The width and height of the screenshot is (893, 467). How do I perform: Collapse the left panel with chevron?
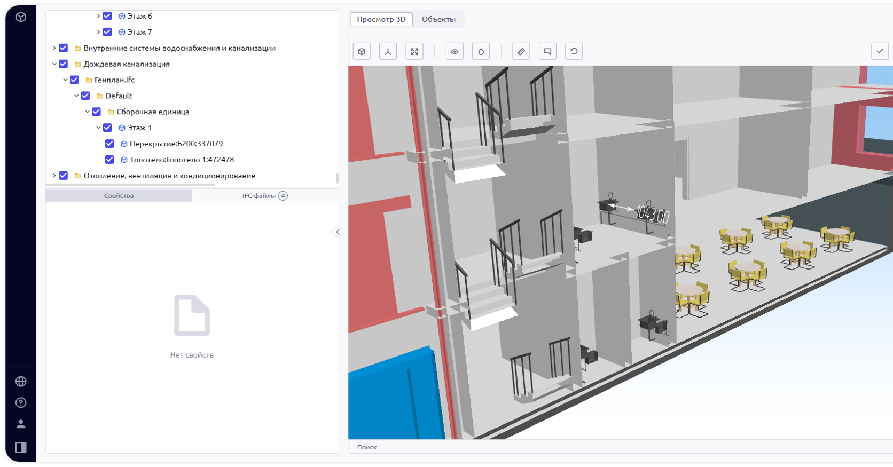click(x=338, y=232)
